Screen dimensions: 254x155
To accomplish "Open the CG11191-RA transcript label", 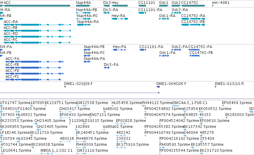I will pos(150,10).
